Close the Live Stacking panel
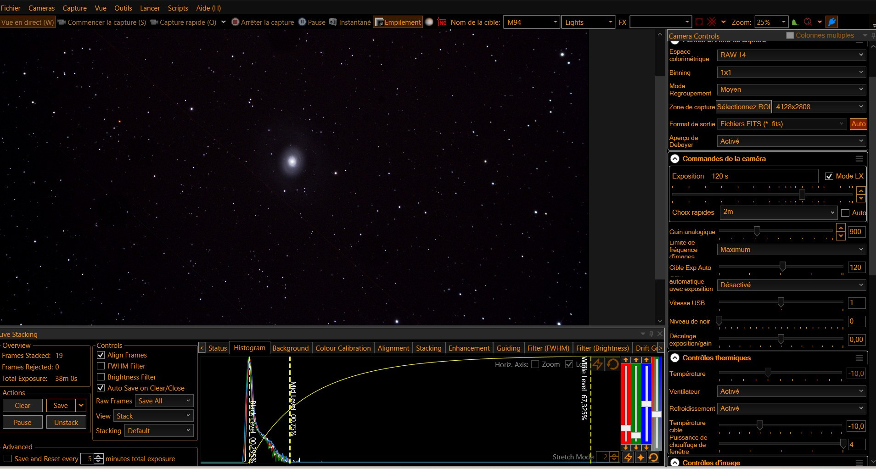 point(660,334)
